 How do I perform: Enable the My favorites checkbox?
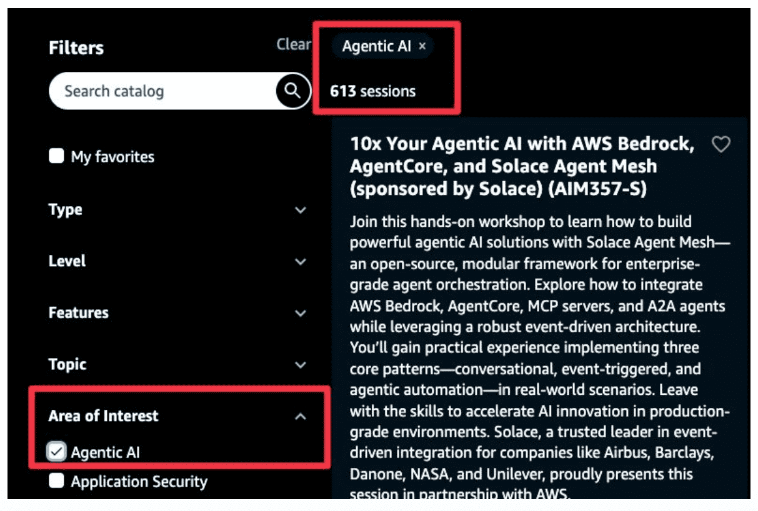point(57,156)
